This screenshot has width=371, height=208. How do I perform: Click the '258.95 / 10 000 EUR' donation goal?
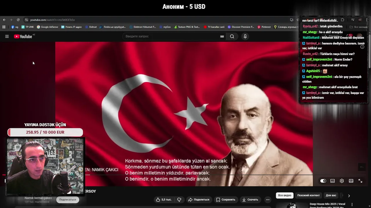(45, 132)
